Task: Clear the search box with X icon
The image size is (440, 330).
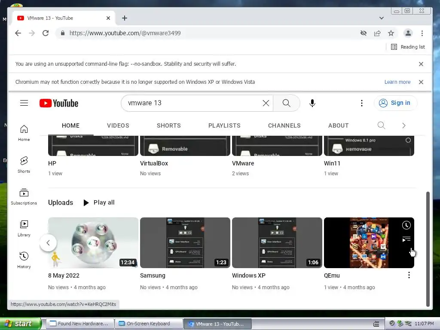Action: (266, 103)
